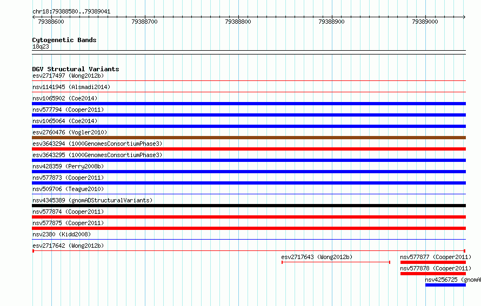
Task: Open esv3643295 (1000GenomesConsortiumPhase3) label
Action: click(x=97, y=155)
